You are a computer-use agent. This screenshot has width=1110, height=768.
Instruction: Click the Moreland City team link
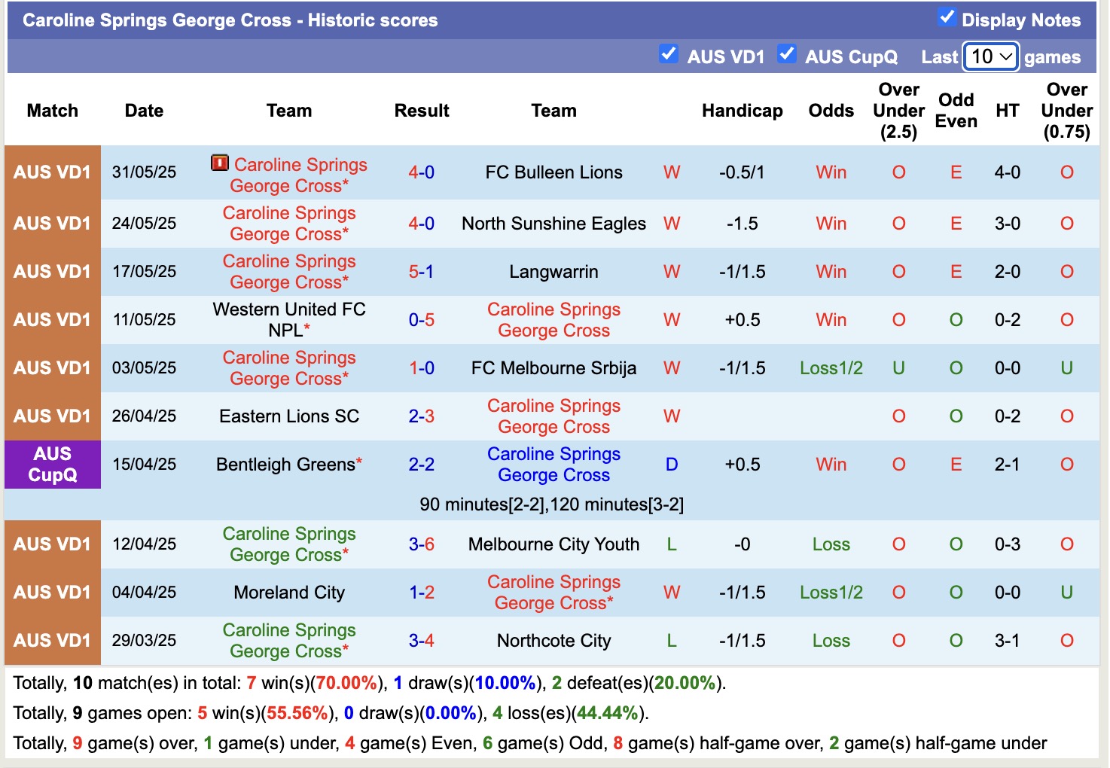coord(288,593)
